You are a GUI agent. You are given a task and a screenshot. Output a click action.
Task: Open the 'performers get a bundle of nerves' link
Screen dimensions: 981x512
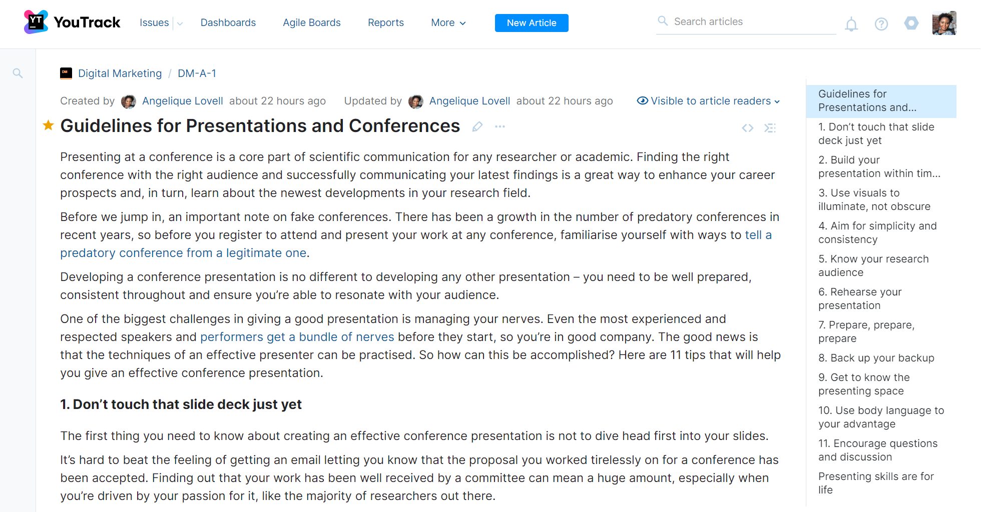coord(297,336)
